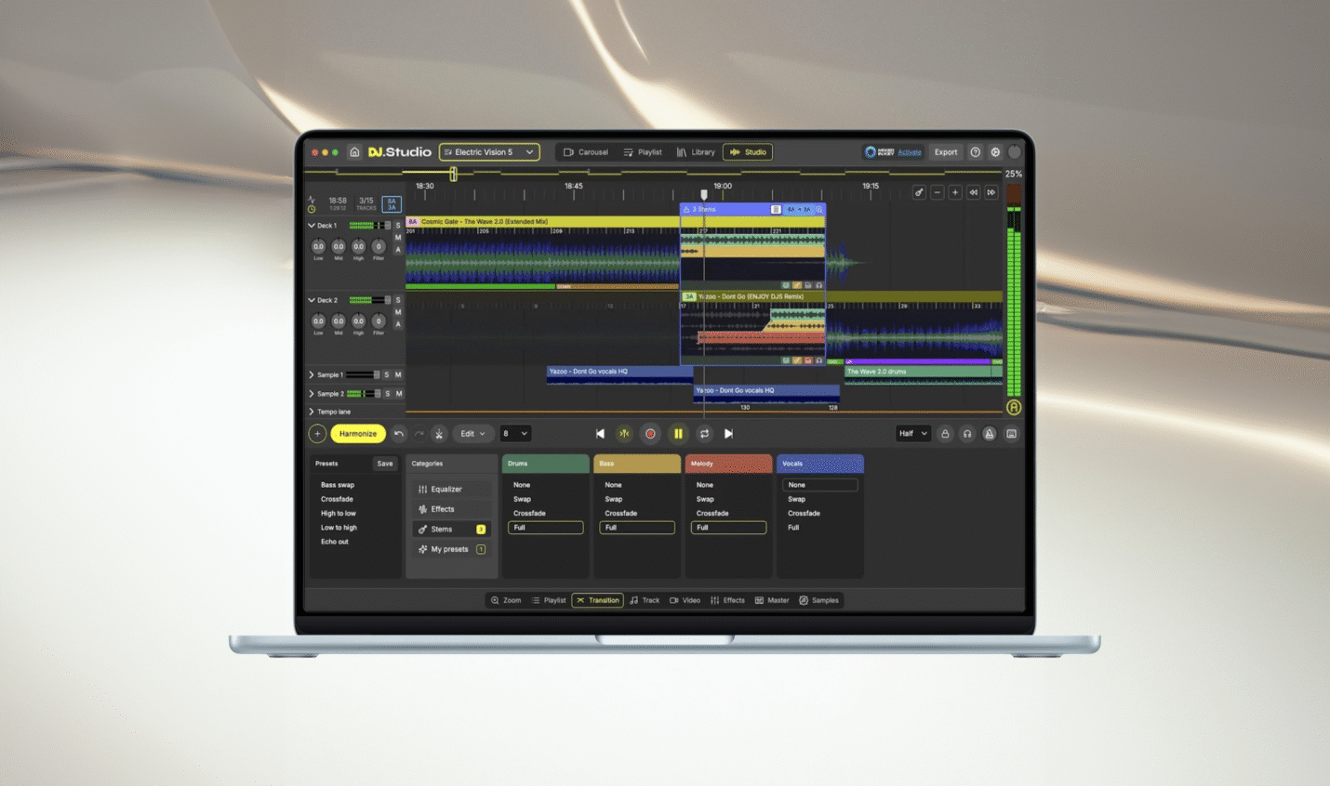Click the Harmonize button
The height and width of the screenshot is (786, 1330).
357,433
